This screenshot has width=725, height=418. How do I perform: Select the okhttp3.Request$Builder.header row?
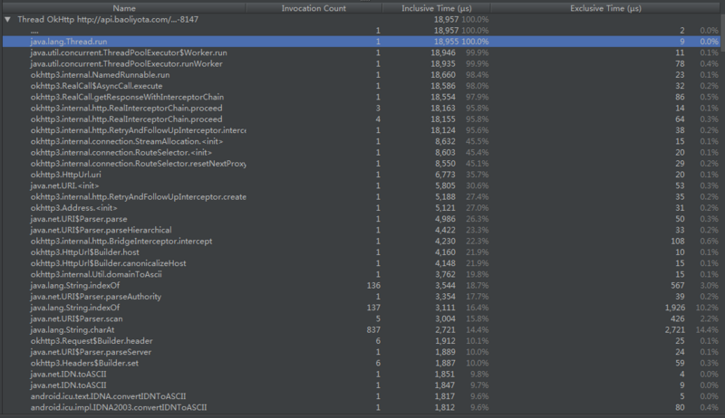(x=361, y=340)
